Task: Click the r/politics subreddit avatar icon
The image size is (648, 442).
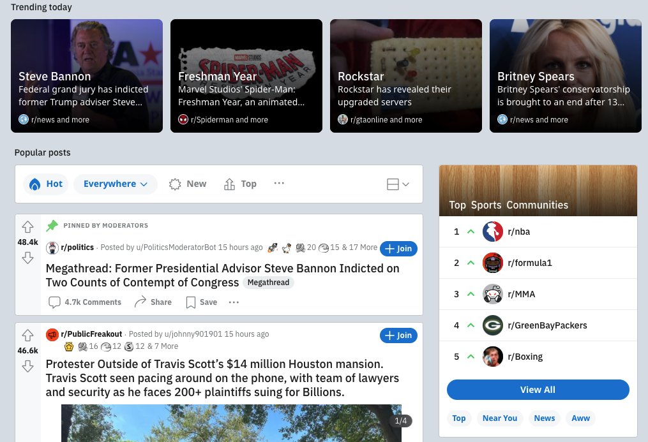Action: click(52, 247)
